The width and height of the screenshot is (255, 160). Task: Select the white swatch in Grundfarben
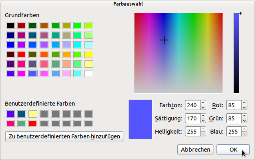pyautogui.click(x=89, y=74)
